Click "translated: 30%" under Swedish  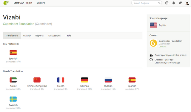pyautogui.click(x=13, y=108)
